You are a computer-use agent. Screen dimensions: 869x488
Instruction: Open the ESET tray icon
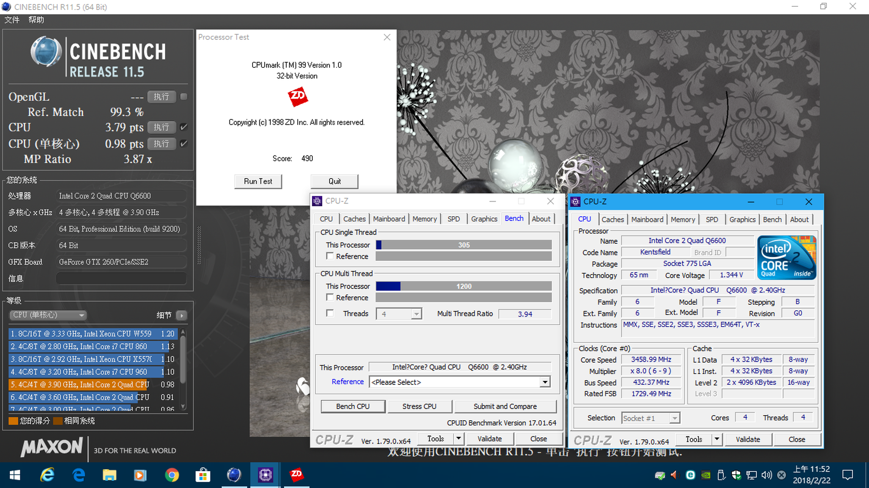691,475
